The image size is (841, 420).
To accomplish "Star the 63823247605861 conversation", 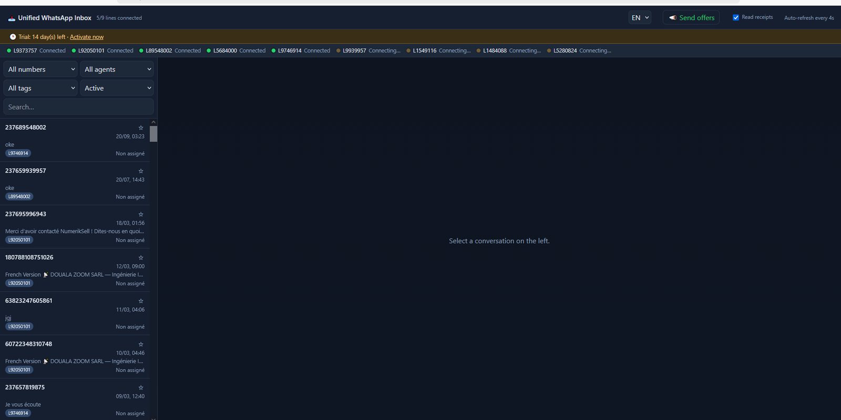I will tap(141, 301).
